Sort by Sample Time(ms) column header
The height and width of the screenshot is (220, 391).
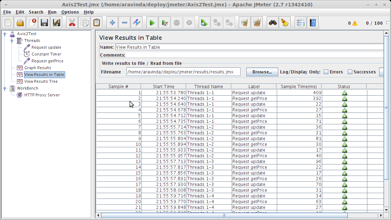pos(299,87)
